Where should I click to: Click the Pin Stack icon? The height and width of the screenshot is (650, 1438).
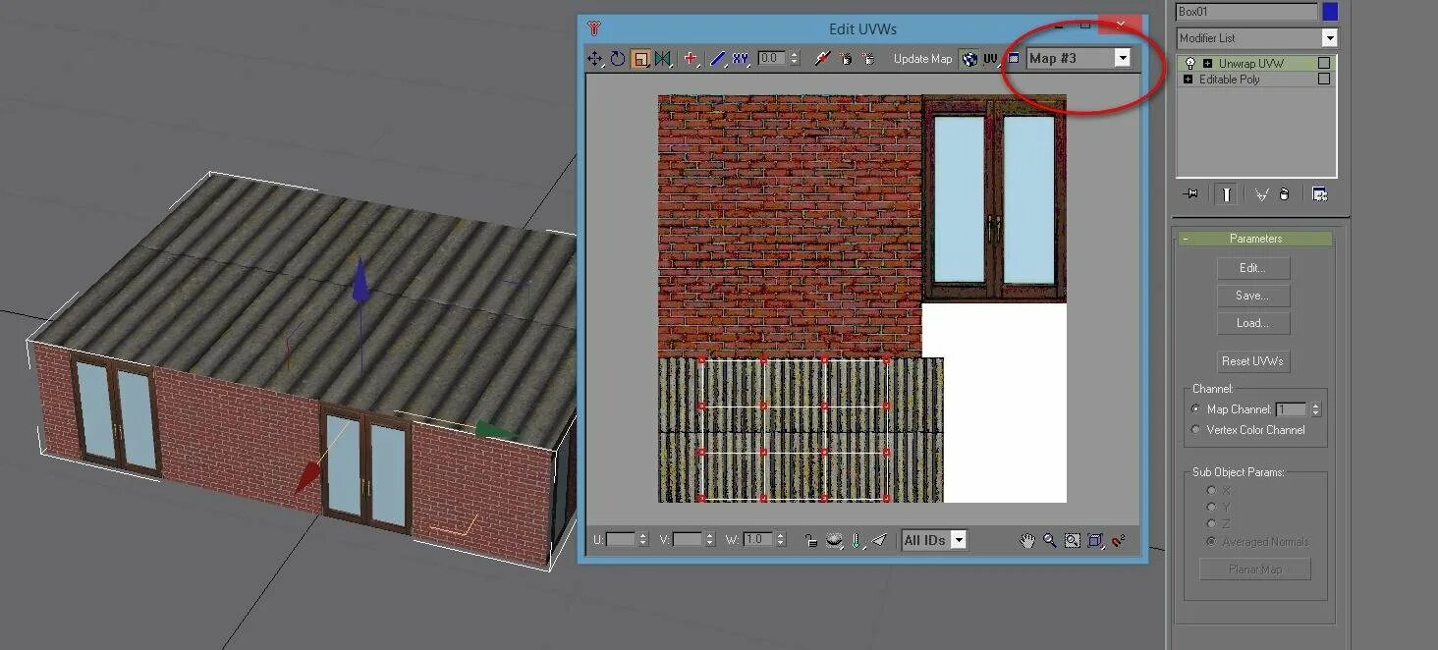(x=1191, y=194)
